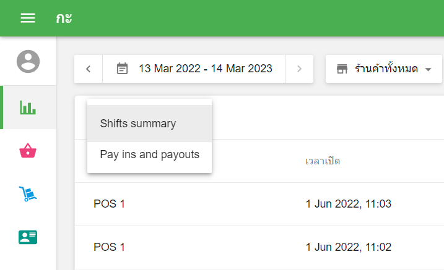
Task: Open the Customers ID card section
Action: point(28,237)
